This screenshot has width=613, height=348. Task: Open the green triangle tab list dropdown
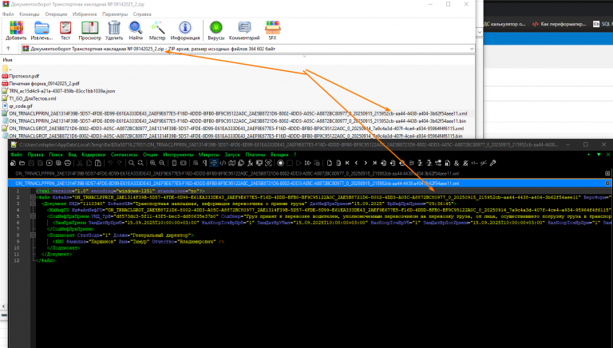[x=599, y=155]
